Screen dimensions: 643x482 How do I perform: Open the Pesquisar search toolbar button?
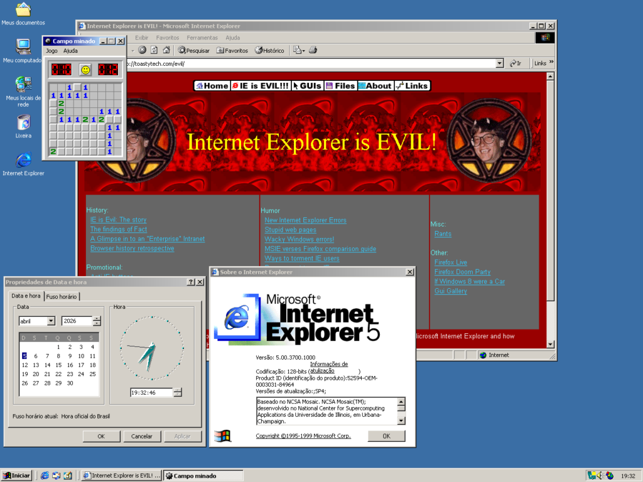click(194, 50)
